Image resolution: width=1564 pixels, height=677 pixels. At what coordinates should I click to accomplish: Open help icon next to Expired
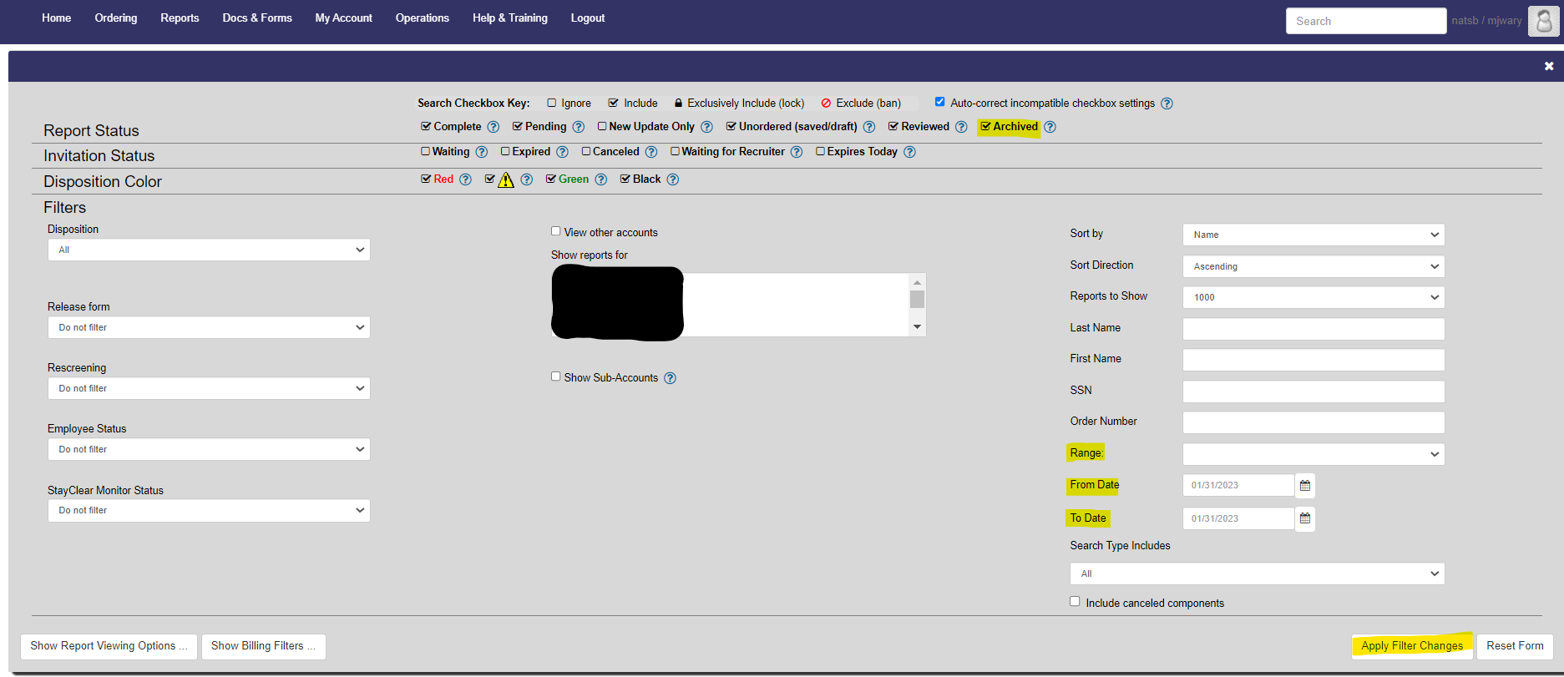click(x=563, y=152)
